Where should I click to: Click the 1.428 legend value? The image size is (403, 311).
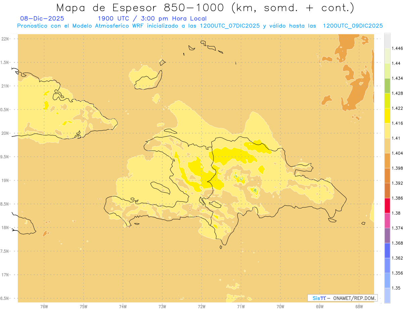click(397, 93)
